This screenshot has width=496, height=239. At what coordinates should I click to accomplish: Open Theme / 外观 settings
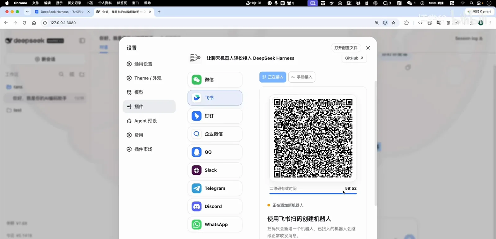149,78
